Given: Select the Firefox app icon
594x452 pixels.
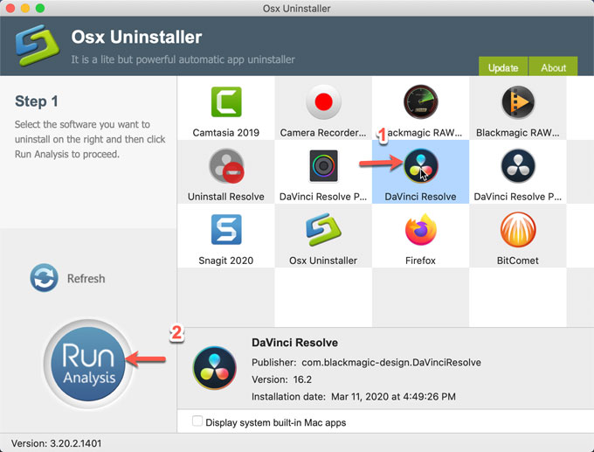Looking at the screenshot, I should [420, 229].
